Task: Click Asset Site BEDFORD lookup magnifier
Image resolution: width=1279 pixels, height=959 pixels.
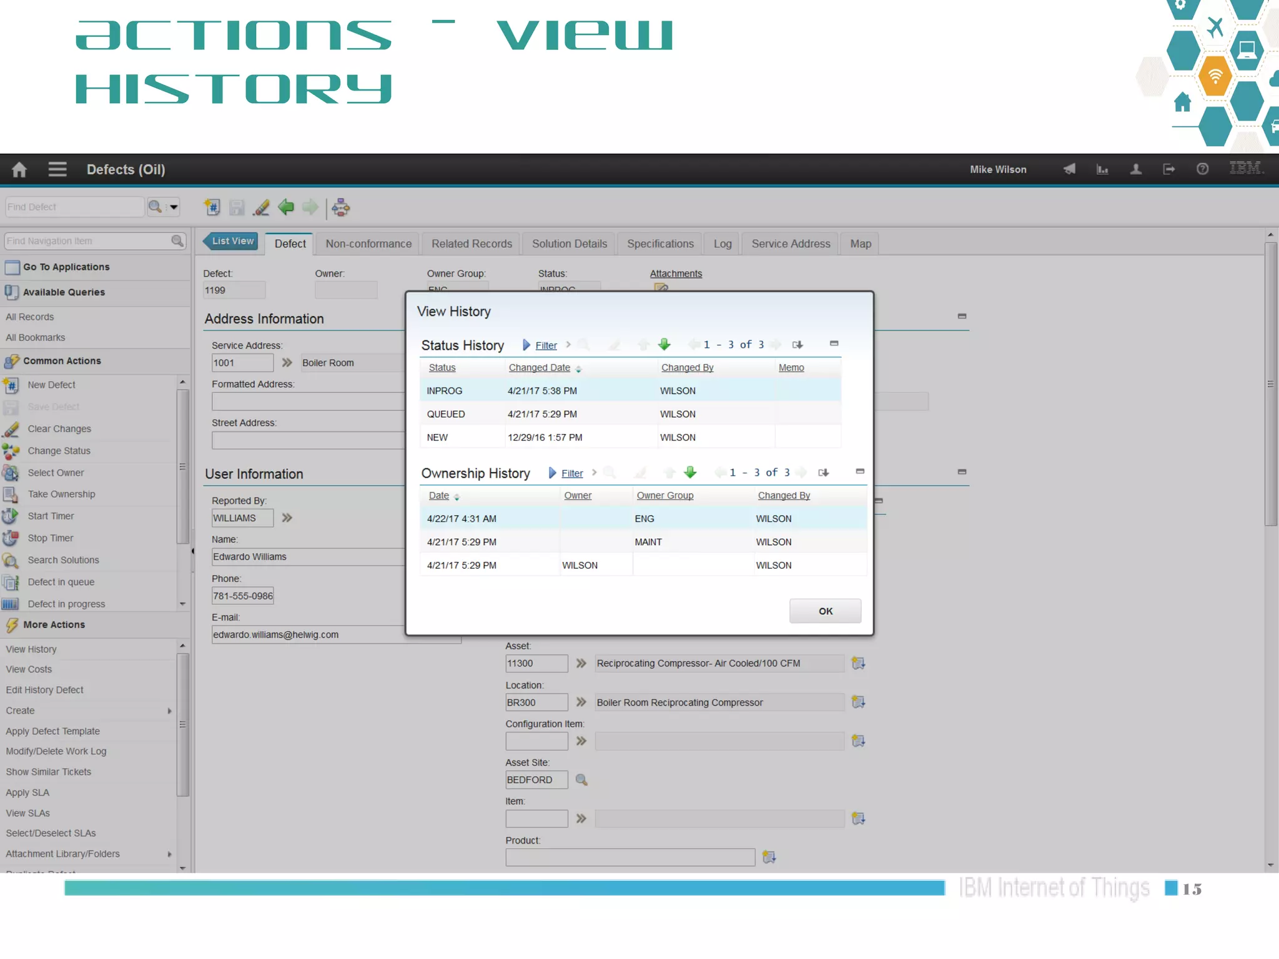Action: (x=581, y=780)
